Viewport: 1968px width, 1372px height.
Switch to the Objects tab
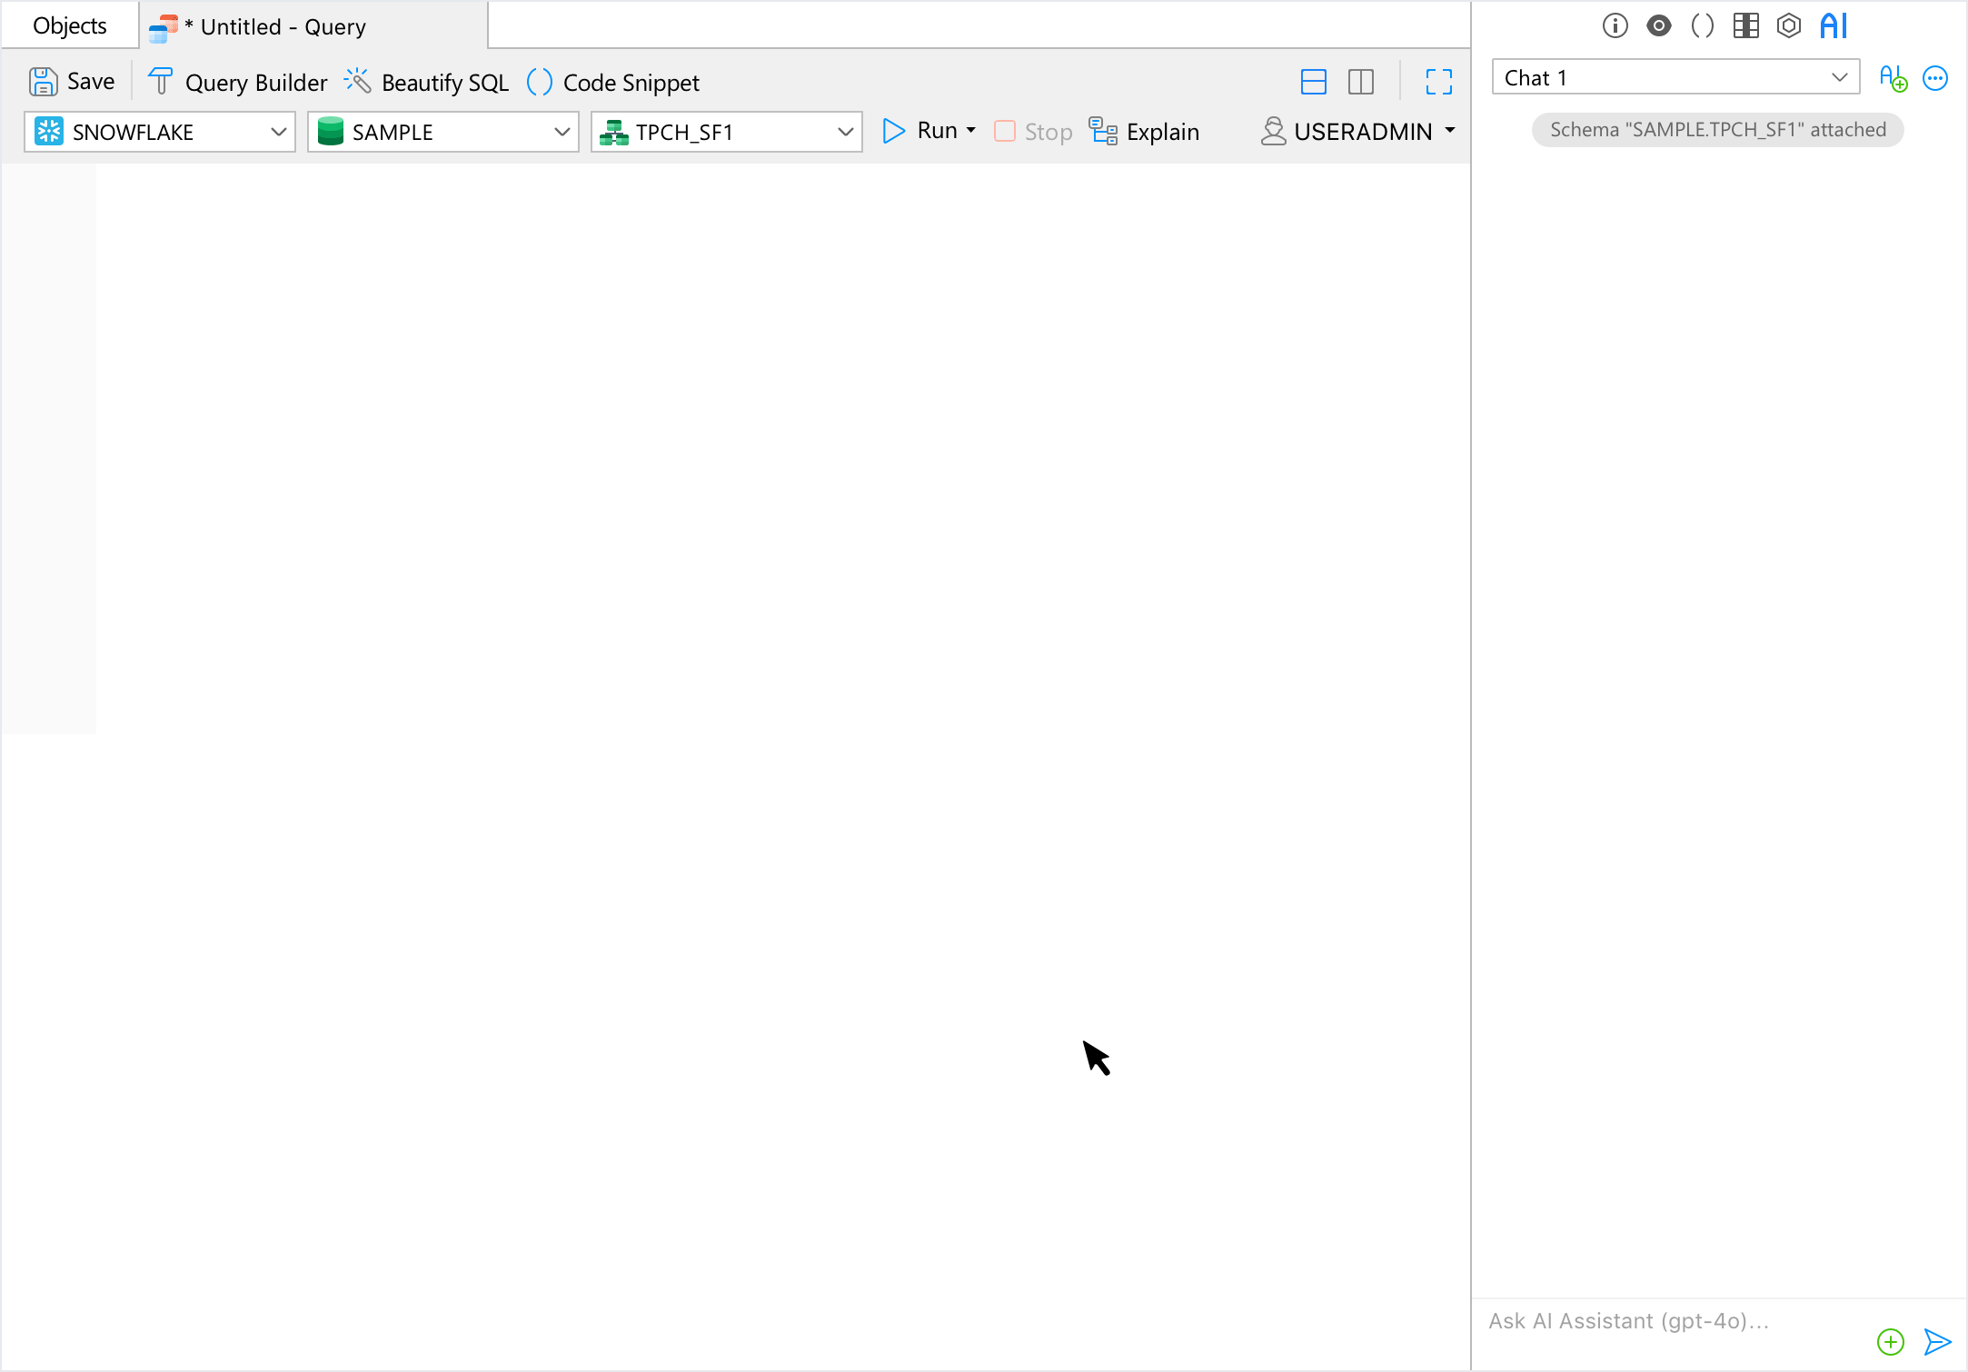[70, 25]
